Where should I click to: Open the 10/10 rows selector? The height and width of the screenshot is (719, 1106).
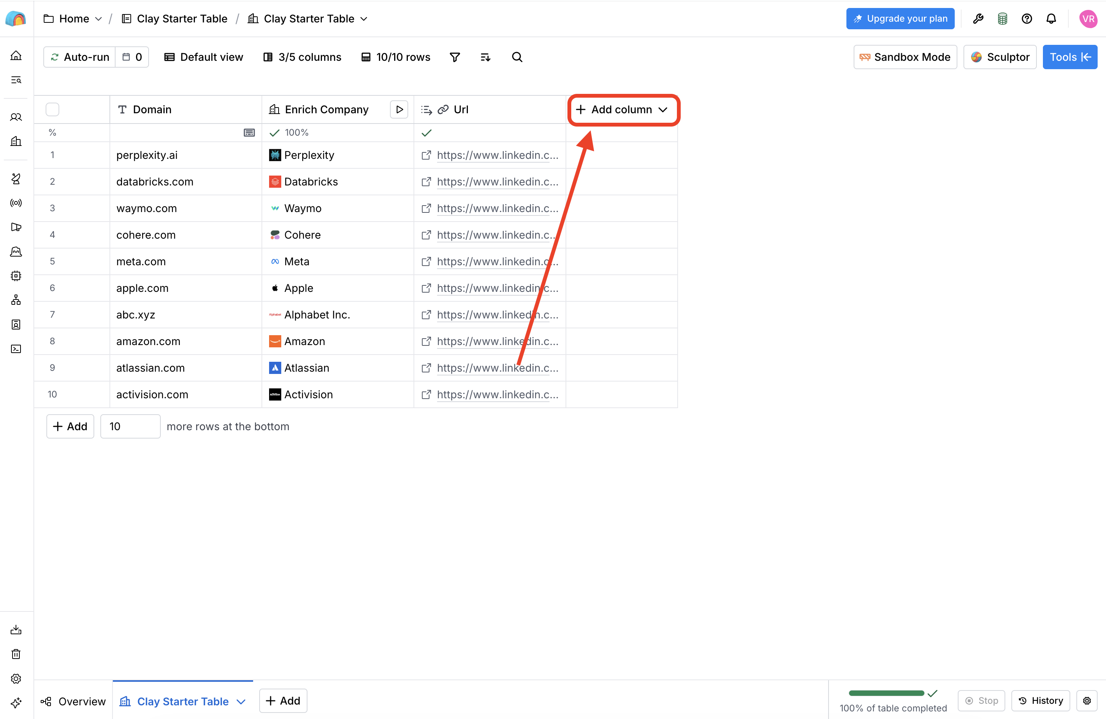[396, 57]
